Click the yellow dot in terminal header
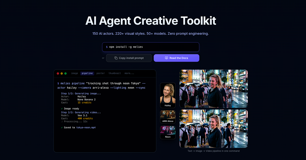Screen dimensions: 306x160 62,73
